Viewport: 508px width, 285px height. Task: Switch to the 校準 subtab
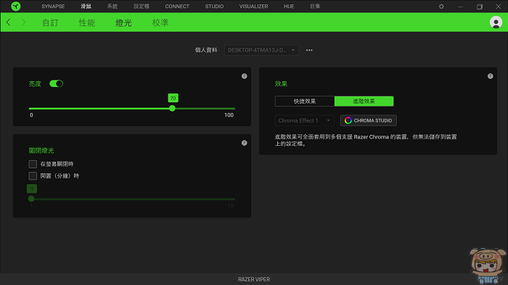coord(160,22)
